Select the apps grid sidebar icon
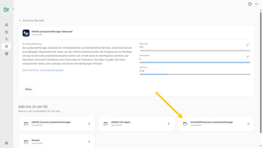Screen dimensions: 262x148 coord(7,46)
